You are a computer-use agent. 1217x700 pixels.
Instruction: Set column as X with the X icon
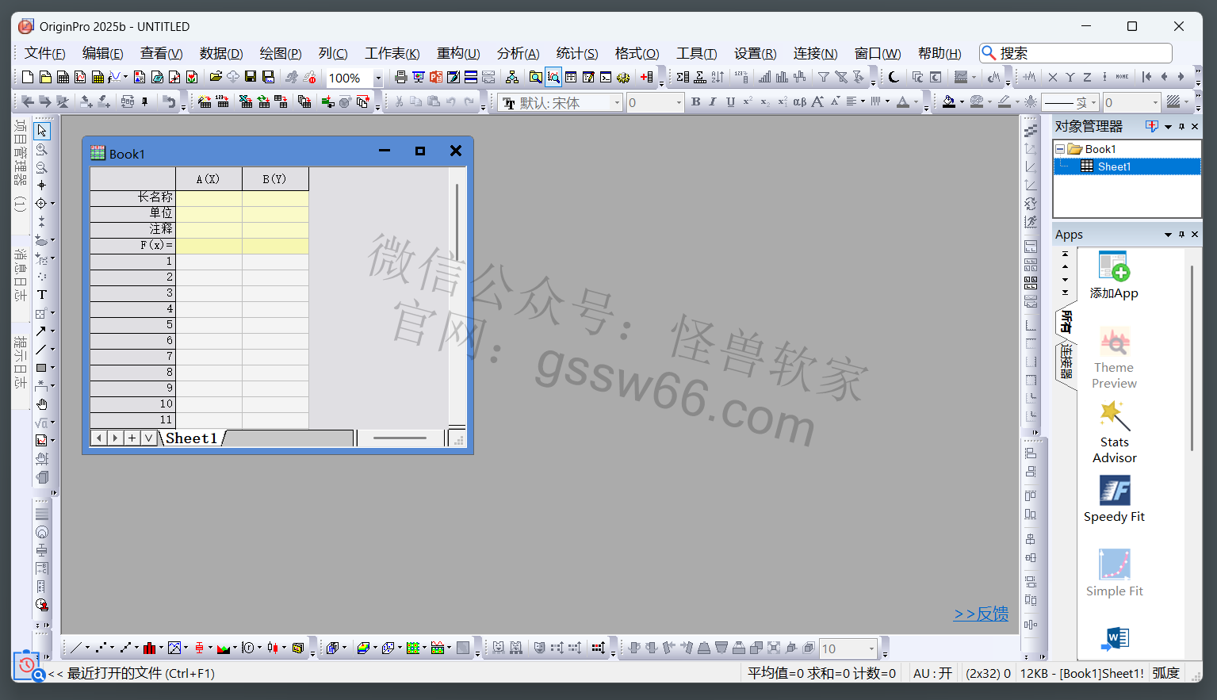coord(1053,77)
